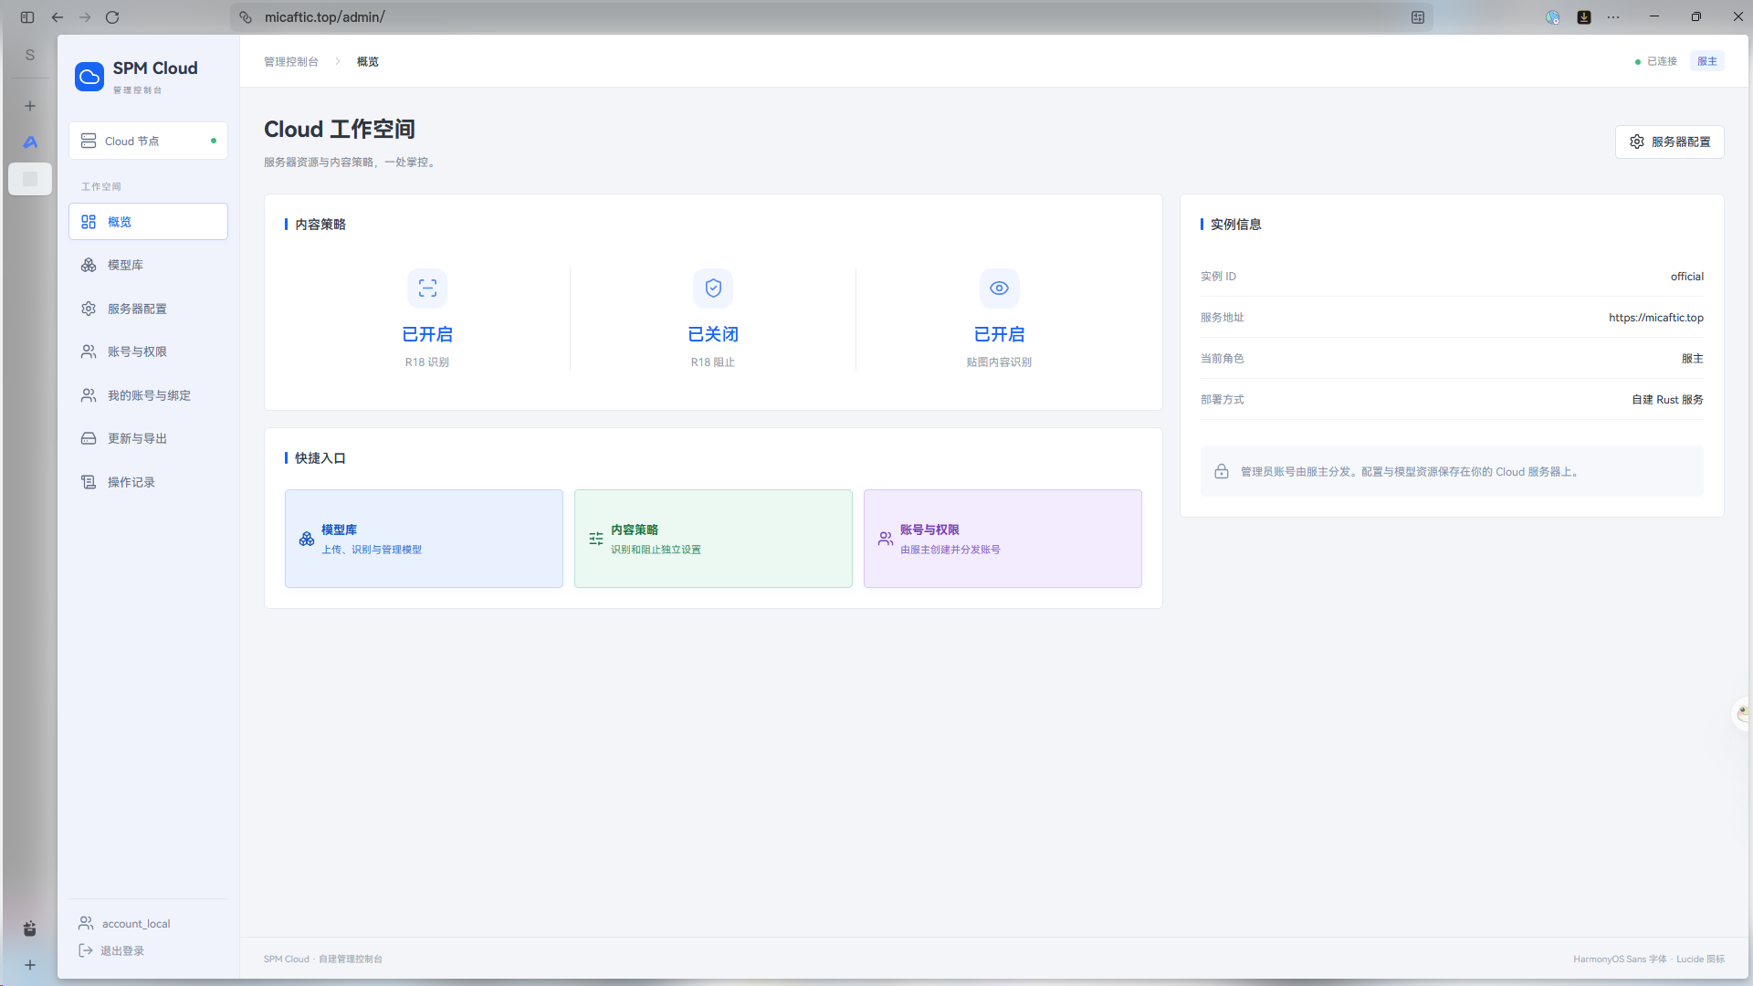Click the globe extension icon in toolbar
1753x986 pixels.
[1553, 17]
